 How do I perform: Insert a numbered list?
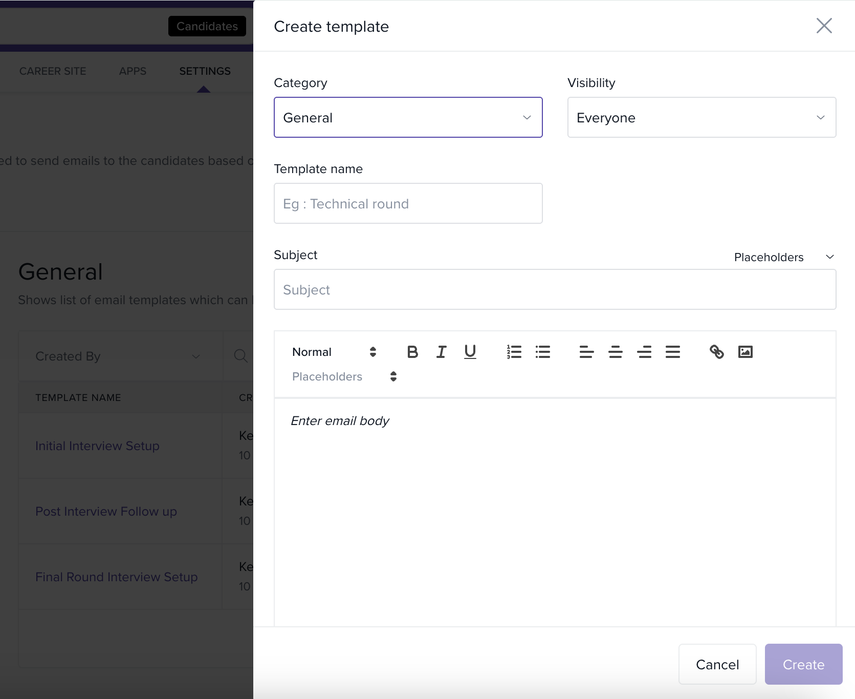click(514, 352)
